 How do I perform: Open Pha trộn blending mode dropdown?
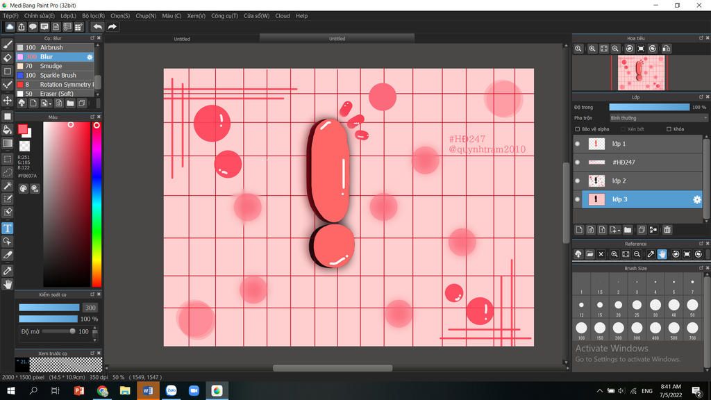(x=658, y=118)
